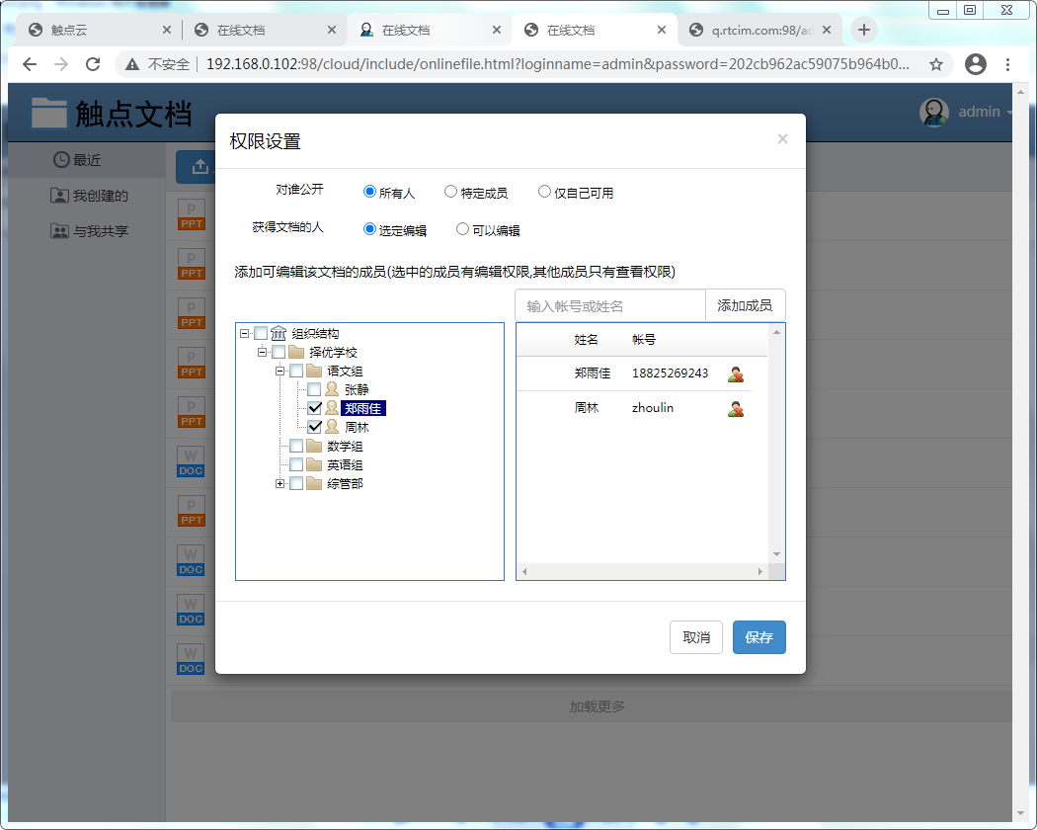This screenshot has width=1037, height=830.
Task: Select the 可以编辑 radio option
Action: (x=462, y=229)
